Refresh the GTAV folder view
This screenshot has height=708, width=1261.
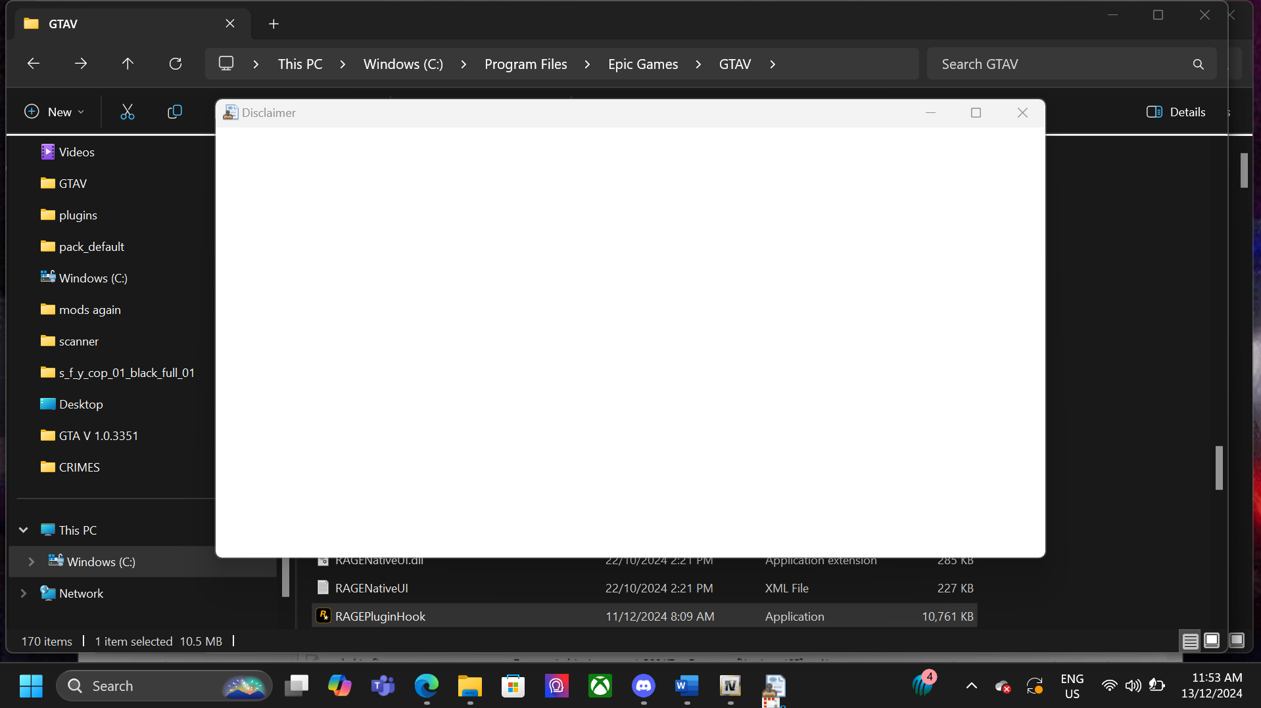tap(176, 64)
